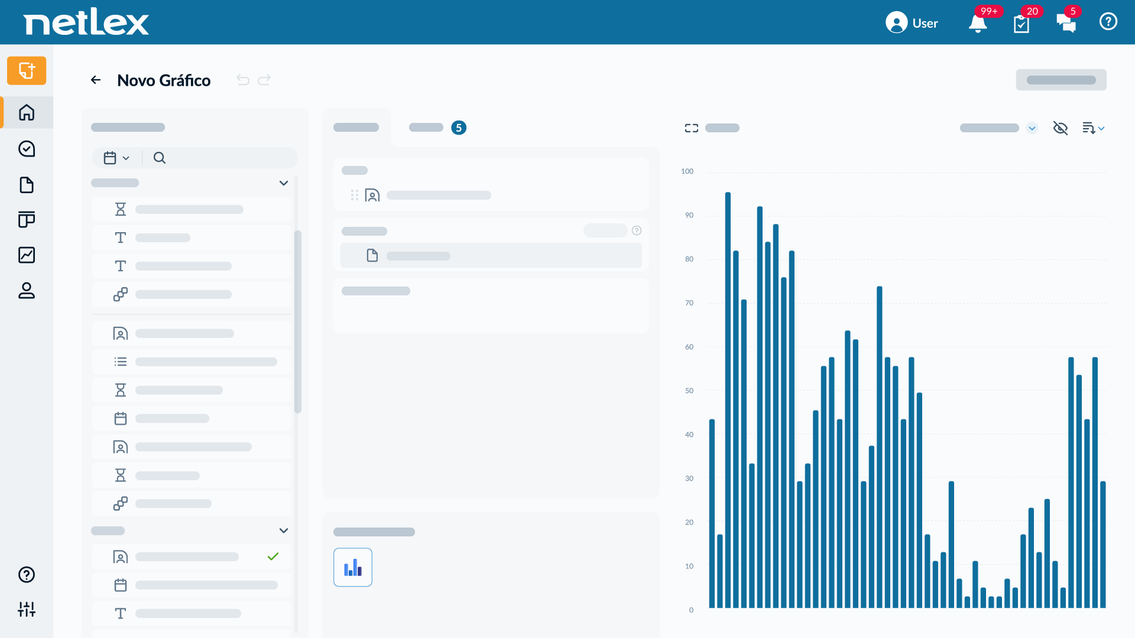Click the Novo Gráfico title
The height and width of the screenshot is (638, 1135).
(x=164, y=80)
